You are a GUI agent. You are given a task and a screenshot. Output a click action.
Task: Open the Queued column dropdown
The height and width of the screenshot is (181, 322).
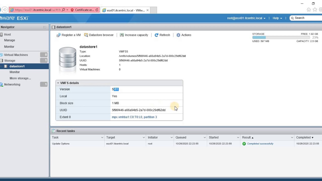point(205,138)
